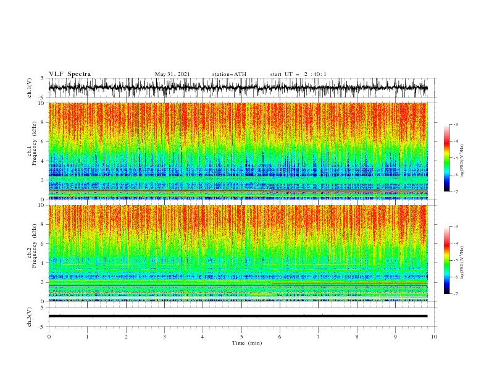This screenshot has width=489, height=378.
Task: Click the ch.1 PSD color scale bar
Action: coord(446,158)
